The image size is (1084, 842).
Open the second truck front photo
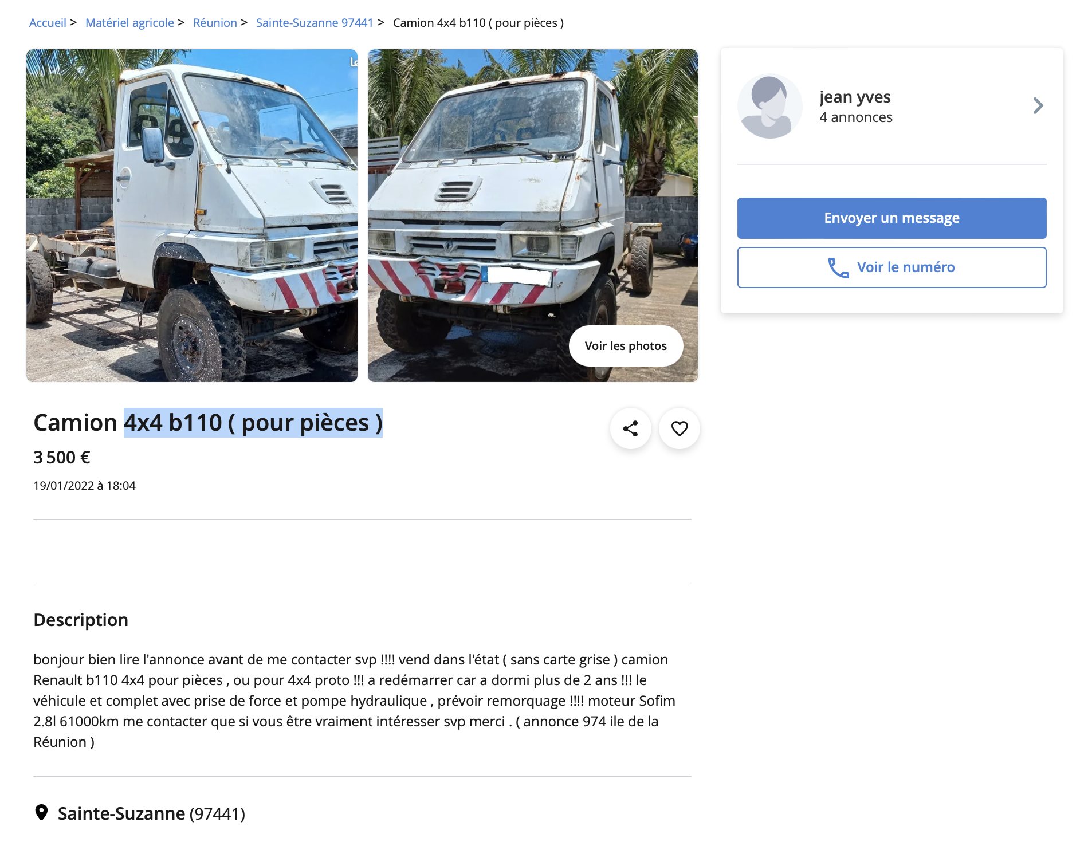[533, 215]
